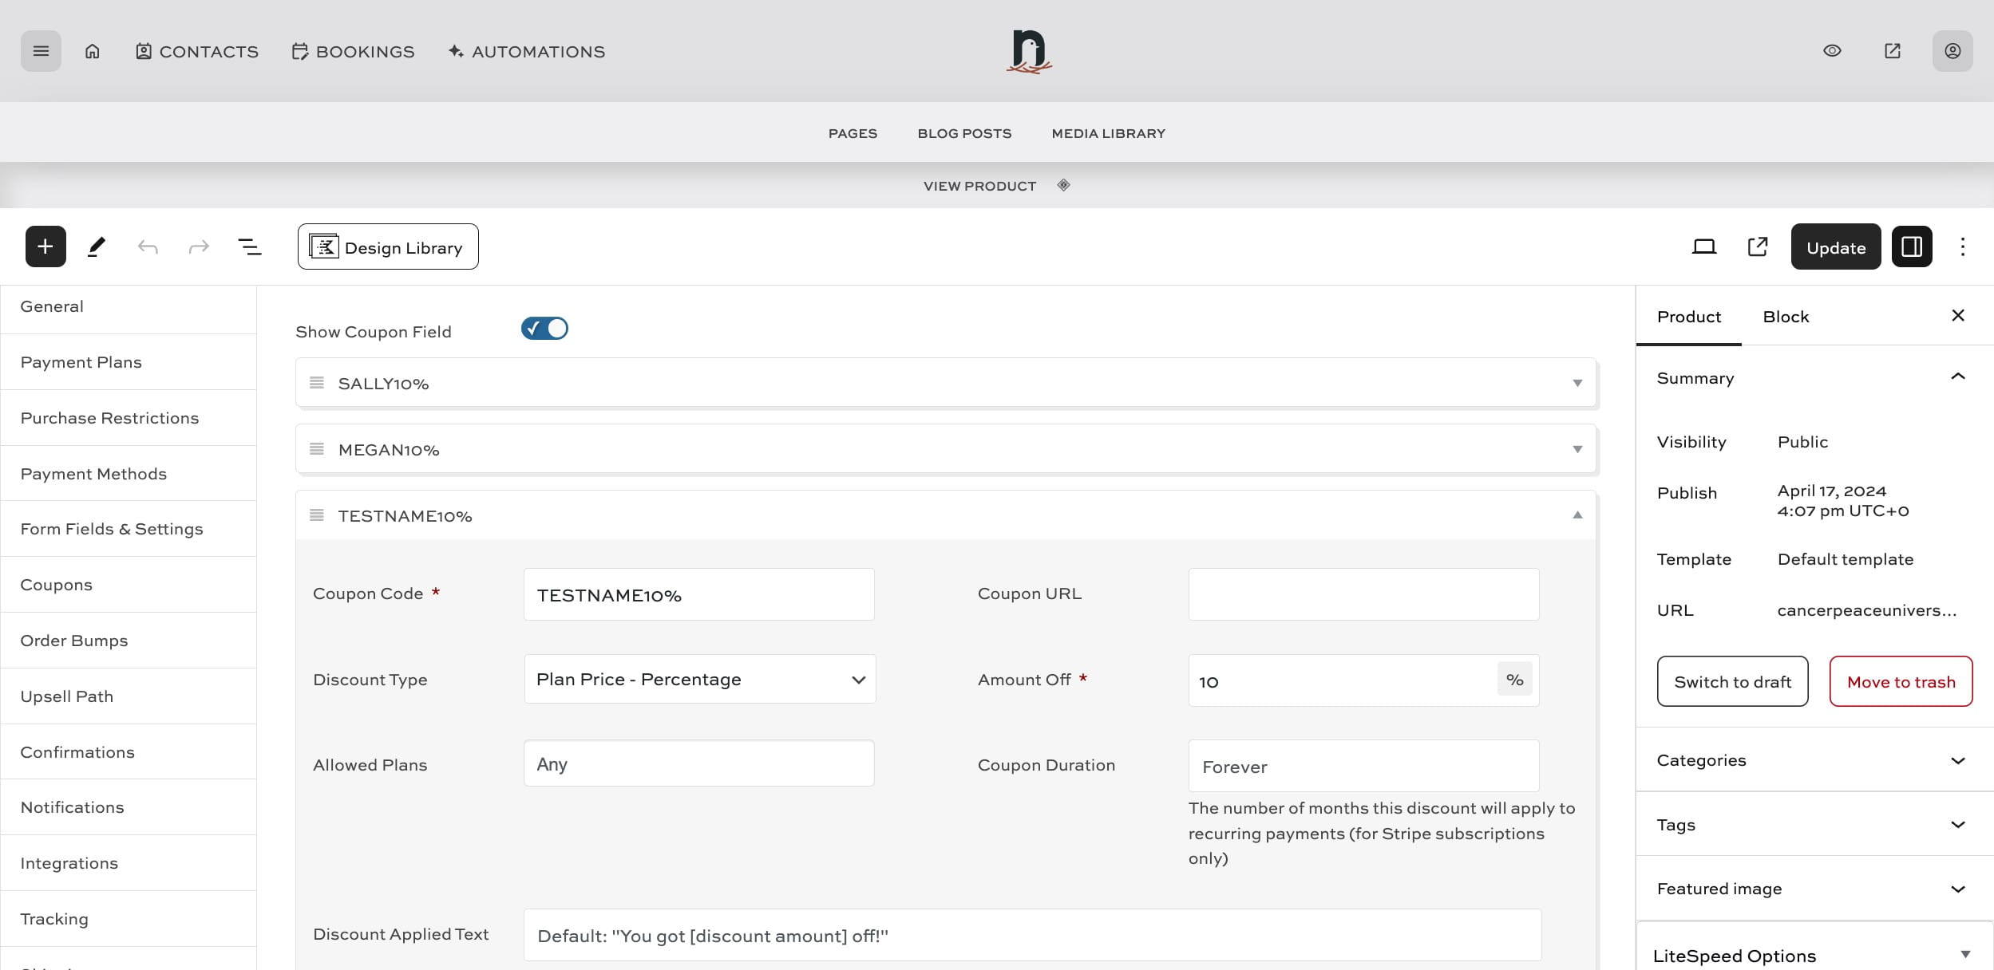Open the Order Bumps settings section
The height and width of the screenshot is (970, 1994).
tap(74, 641)
